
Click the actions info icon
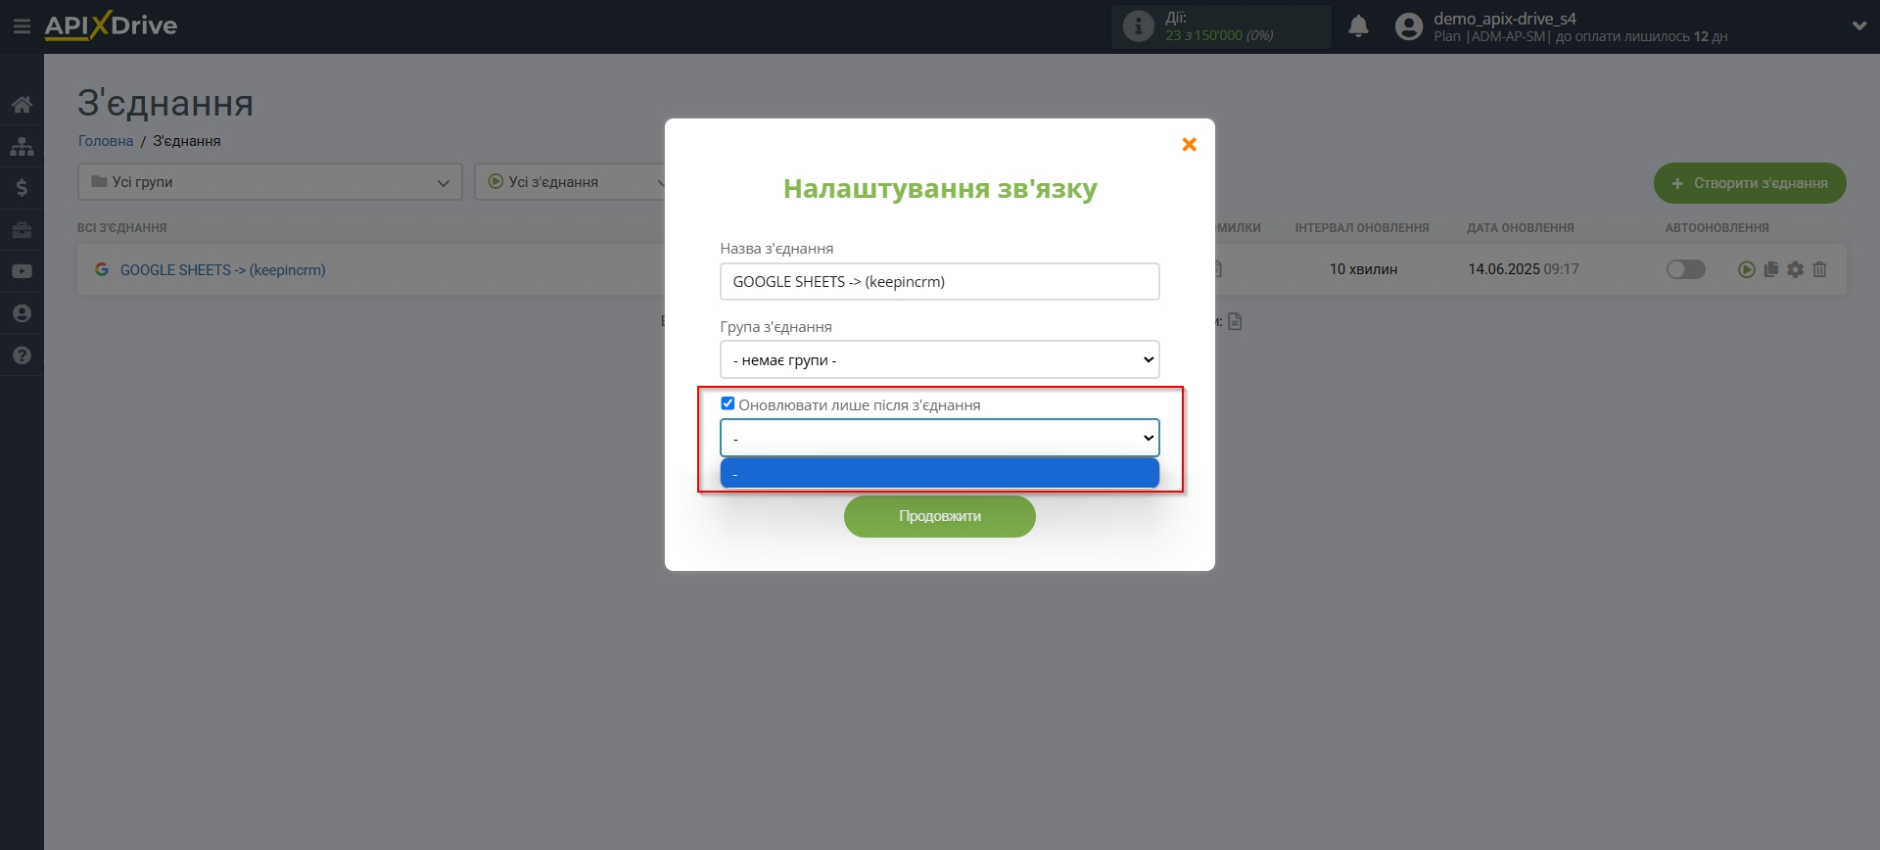pyautogui.click(x=1138, y=26)
